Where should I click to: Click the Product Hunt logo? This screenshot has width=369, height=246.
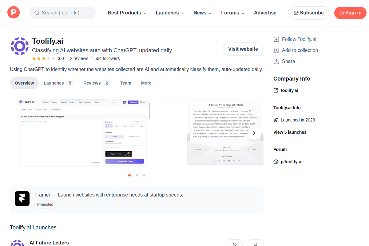[x=14, y=13]
